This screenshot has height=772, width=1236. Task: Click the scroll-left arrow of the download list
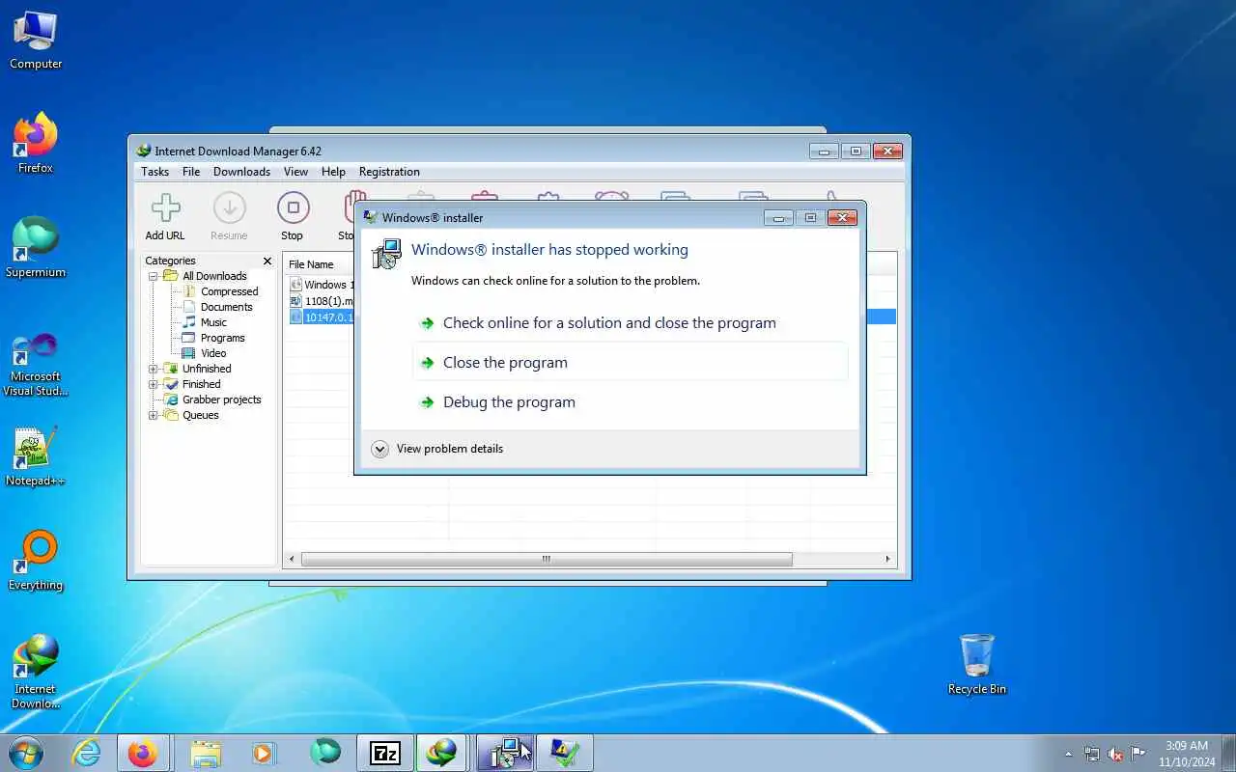click(293, 559)
